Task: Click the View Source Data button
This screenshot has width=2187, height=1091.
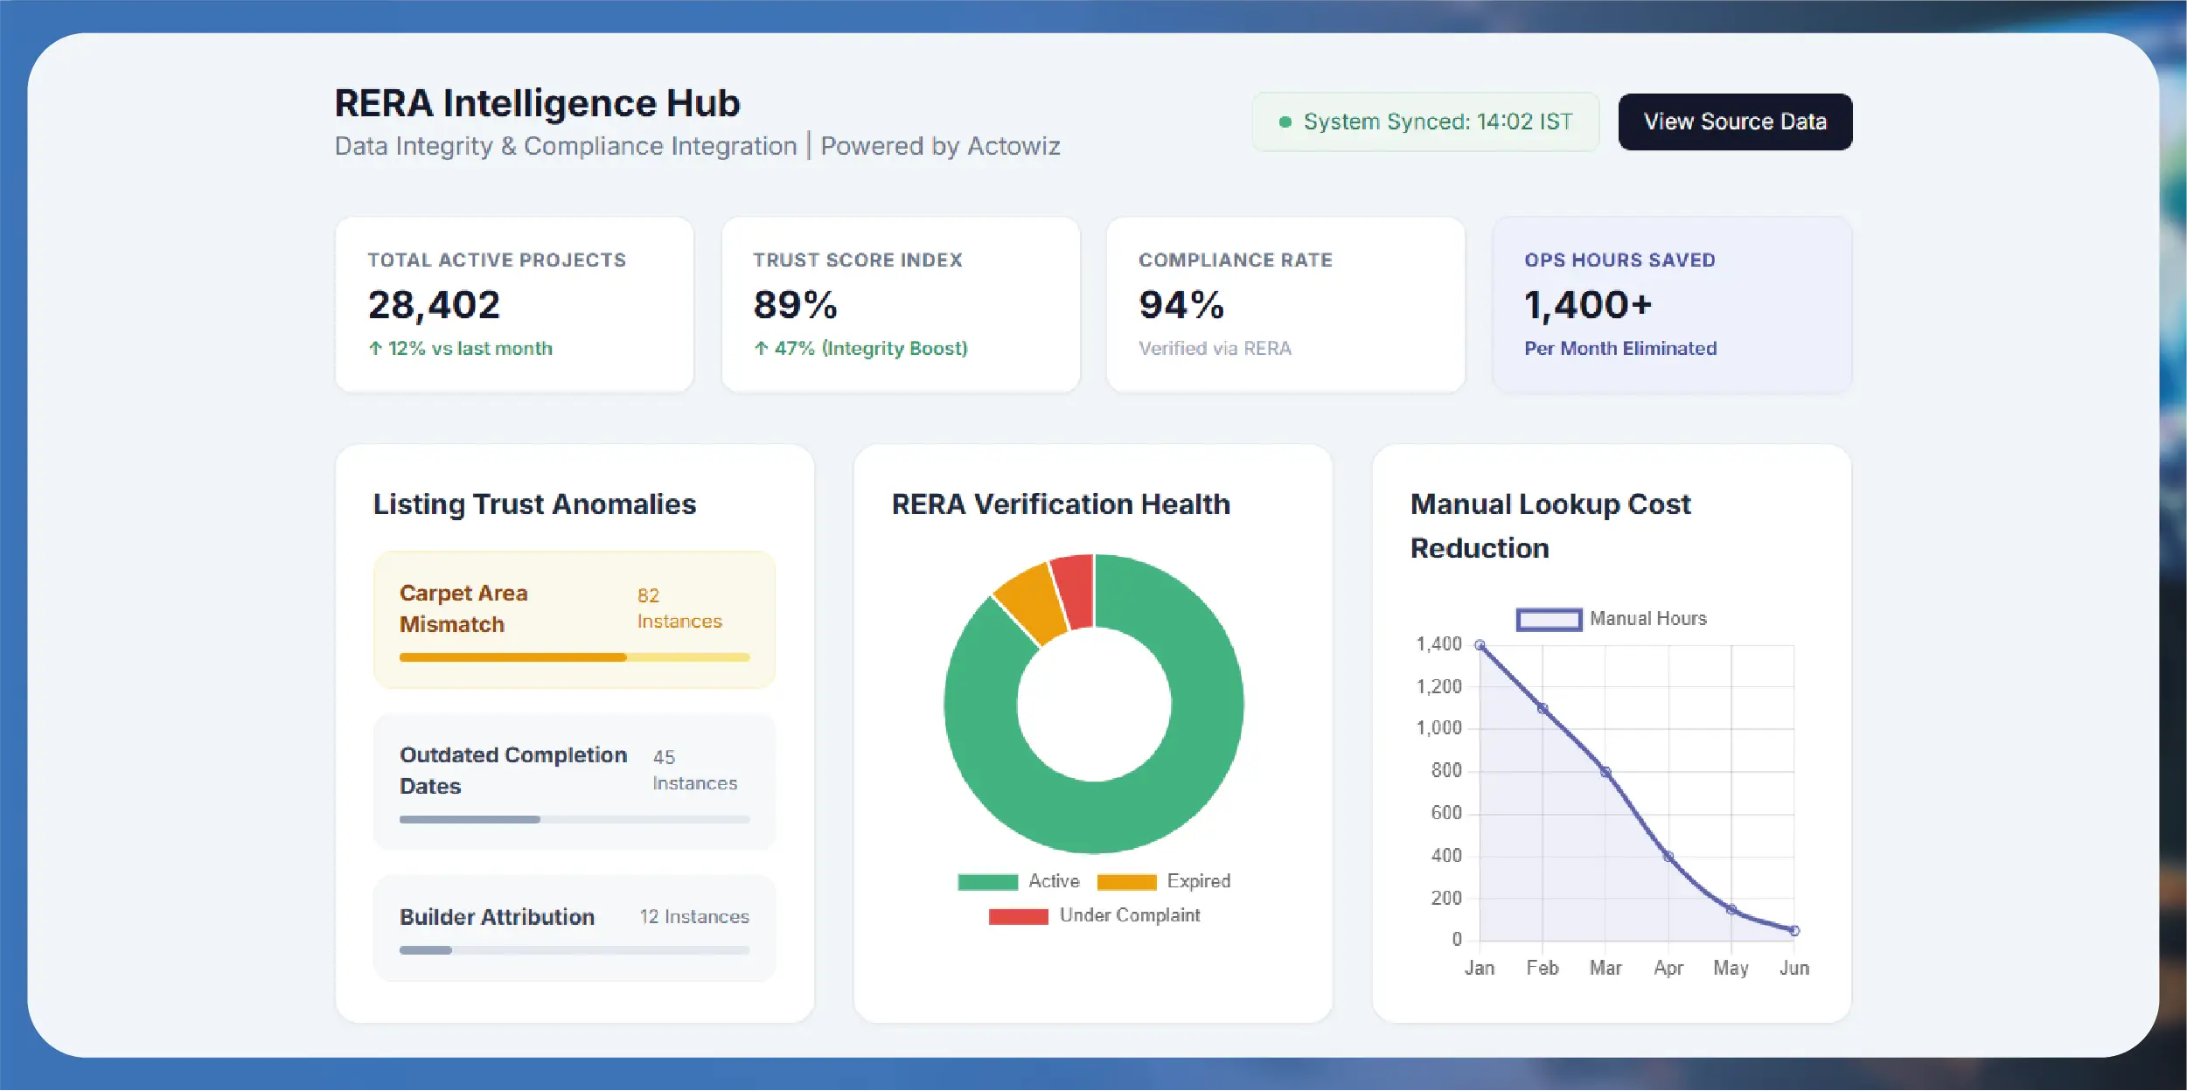Action: (x=1735, y=122)
